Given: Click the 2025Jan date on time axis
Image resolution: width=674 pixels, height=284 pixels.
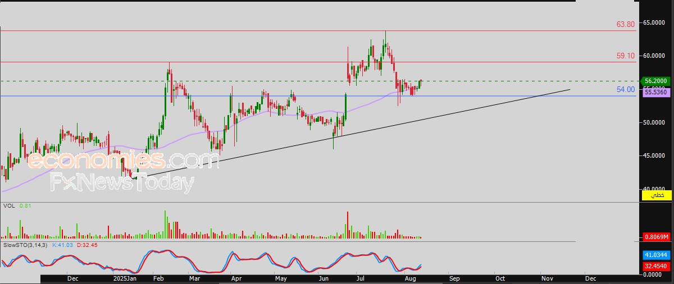Looking at the screenshot, I should coord(125,278).
